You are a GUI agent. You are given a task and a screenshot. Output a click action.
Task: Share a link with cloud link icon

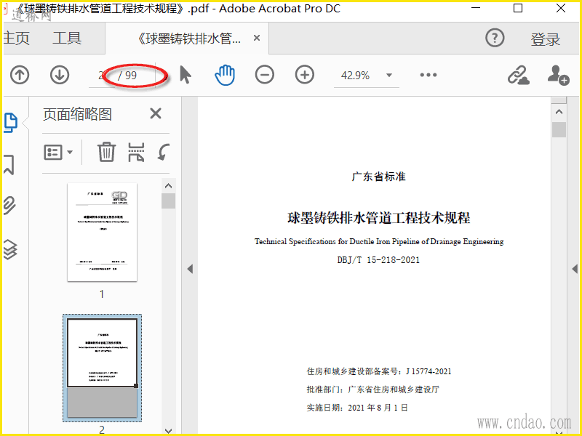519,75
